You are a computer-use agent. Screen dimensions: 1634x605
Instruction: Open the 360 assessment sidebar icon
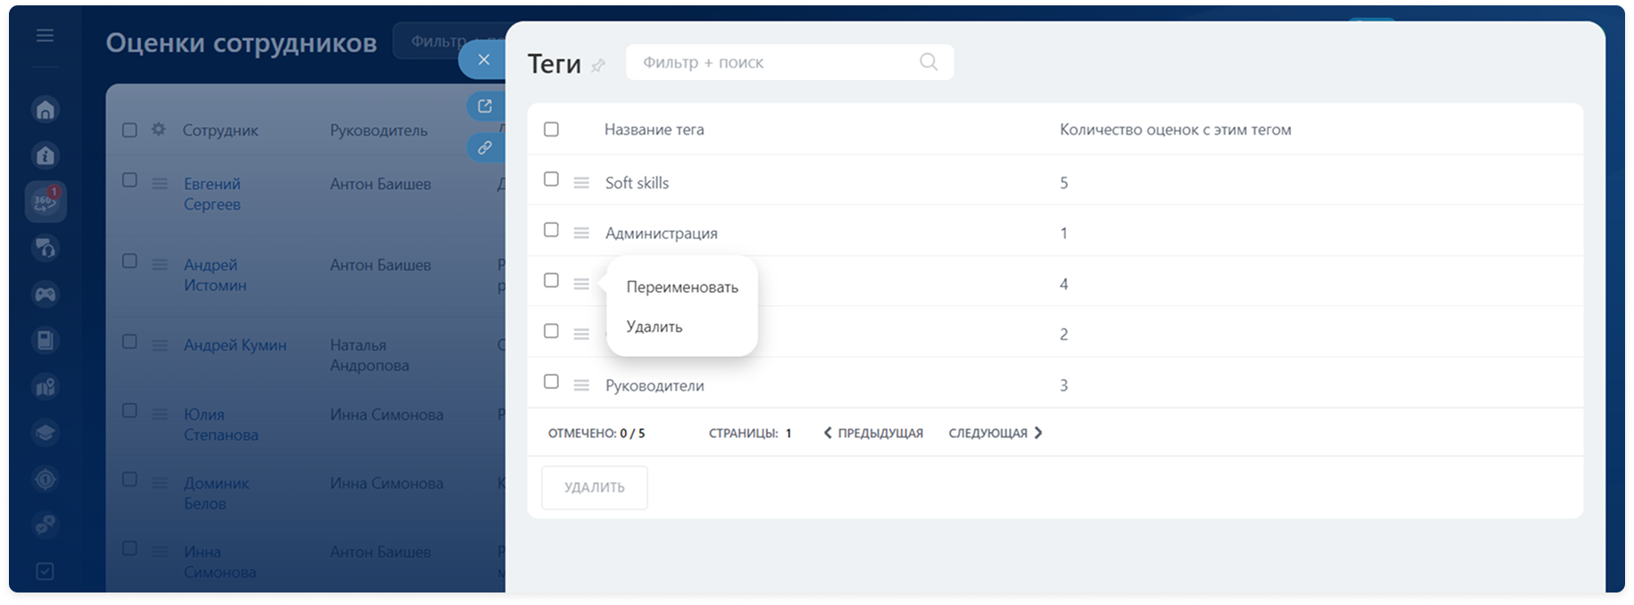(46, 202)
